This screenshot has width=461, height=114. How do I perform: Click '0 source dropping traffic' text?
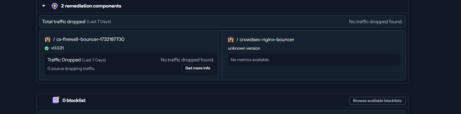tap(71, 69)
